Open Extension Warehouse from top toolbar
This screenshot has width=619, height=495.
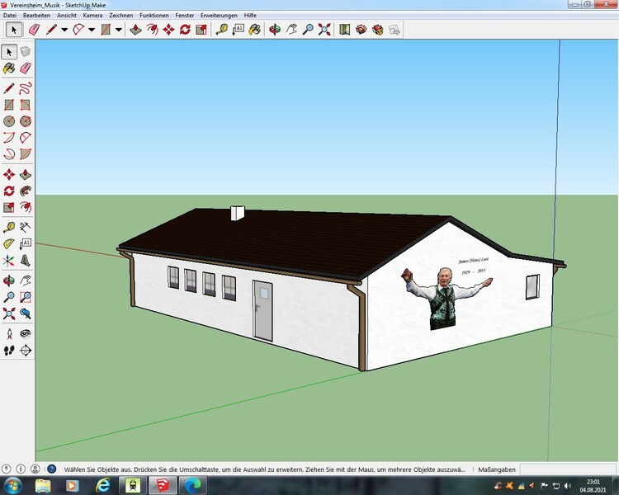(x=378, y=30)
